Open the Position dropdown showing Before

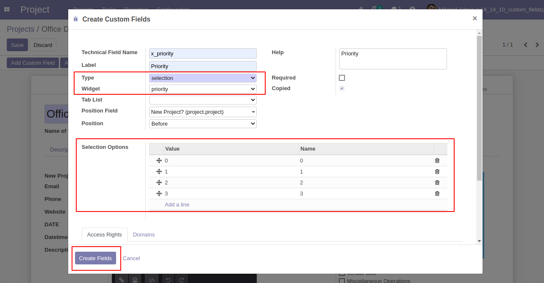point(203,124)
